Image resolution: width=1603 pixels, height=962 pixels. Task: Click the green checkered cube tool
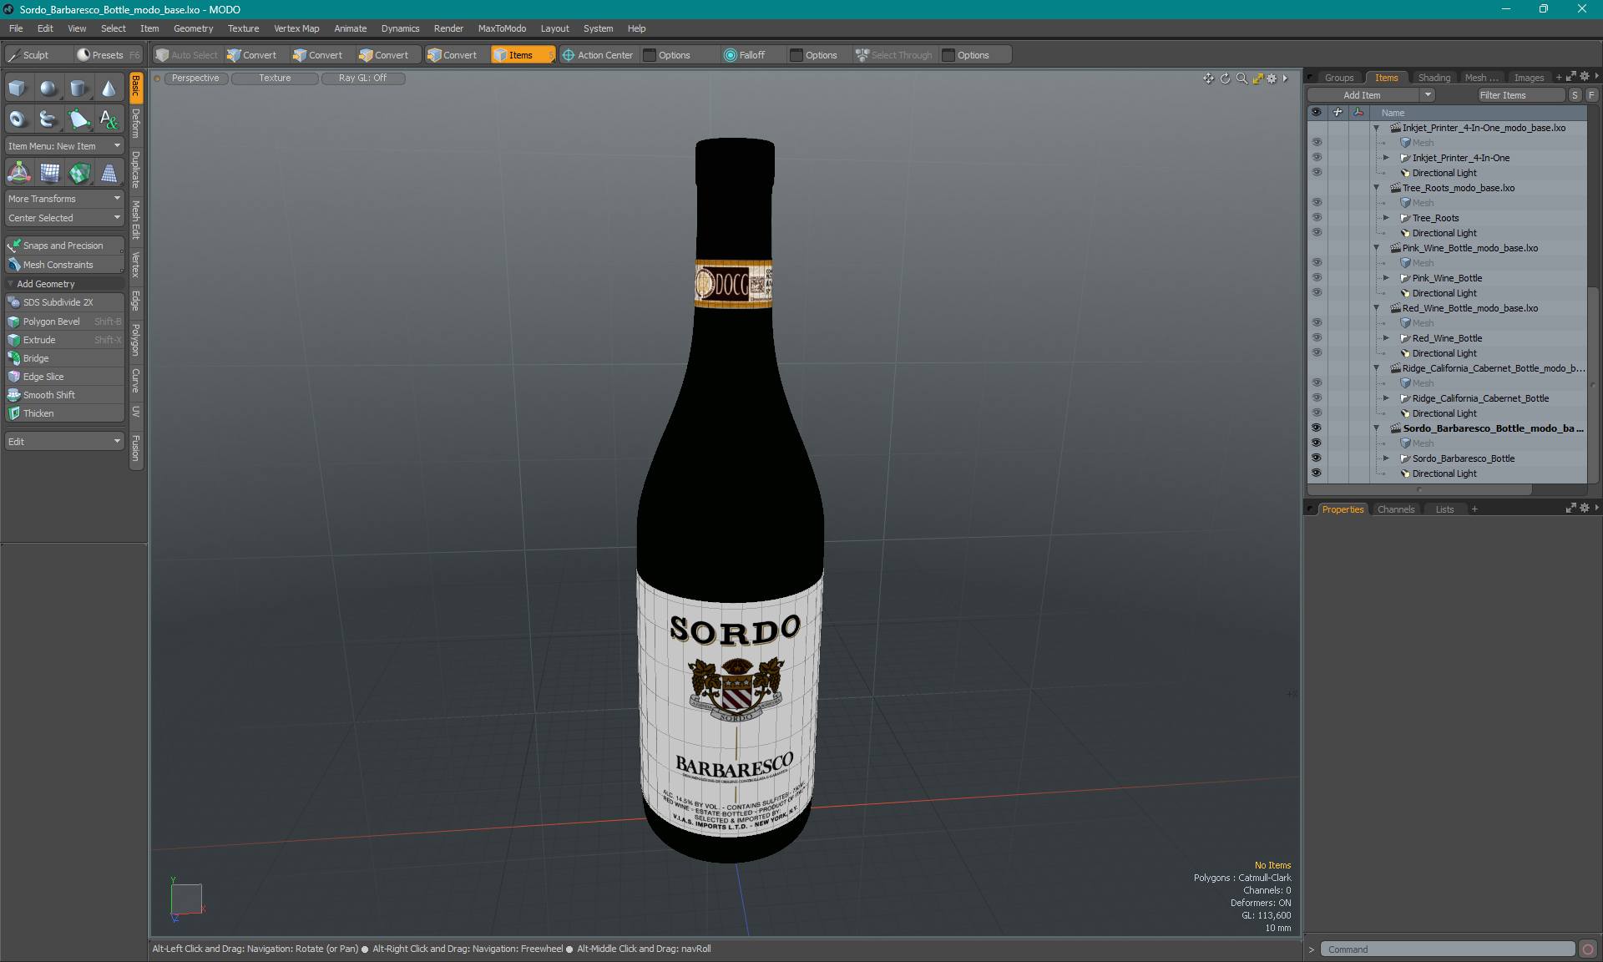pos(79,173)
